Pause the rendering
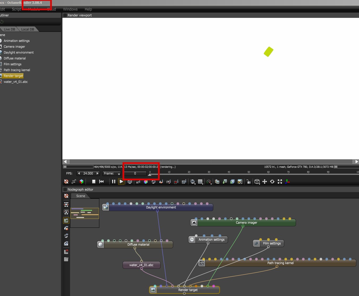The image size is (359, 296). click(x=114, y=182)
